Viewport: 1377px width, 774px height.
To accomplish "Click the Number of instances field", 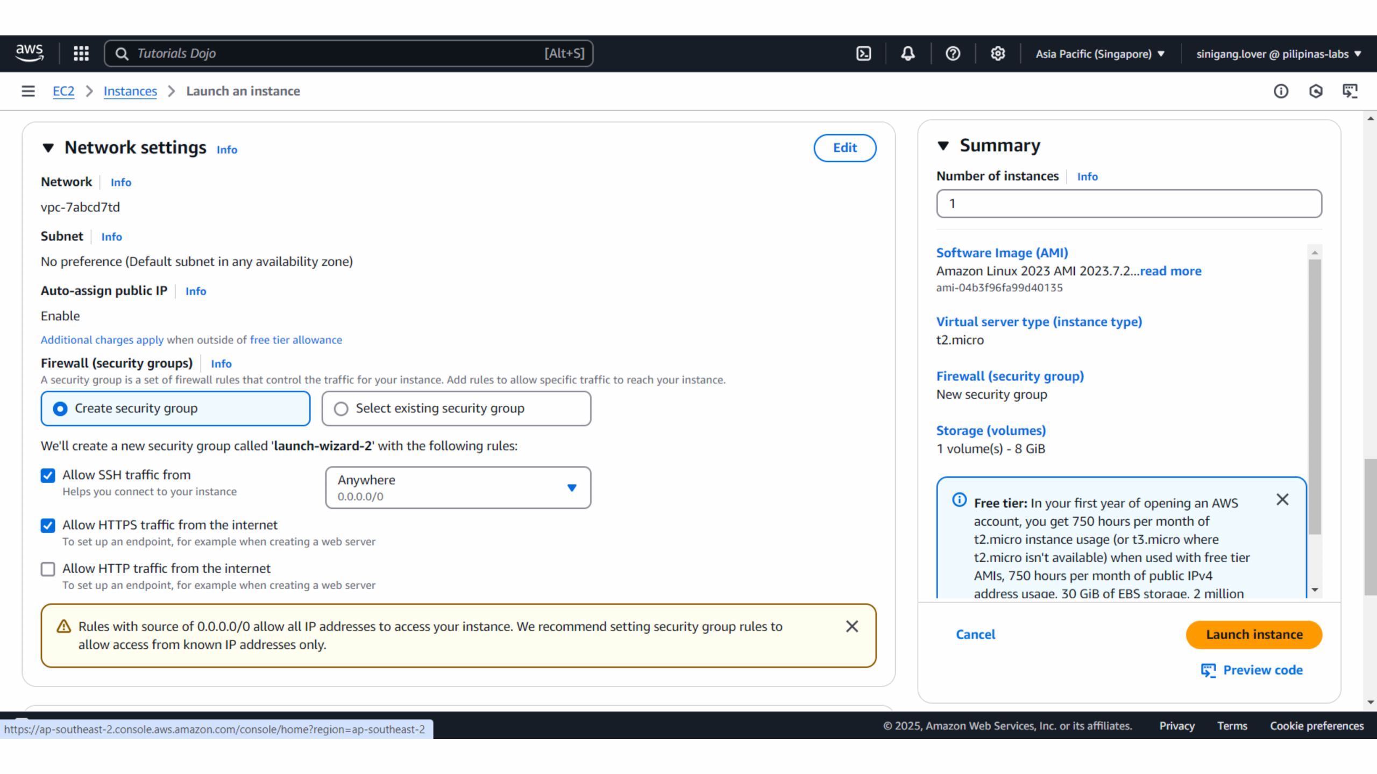I will 1128,204.
